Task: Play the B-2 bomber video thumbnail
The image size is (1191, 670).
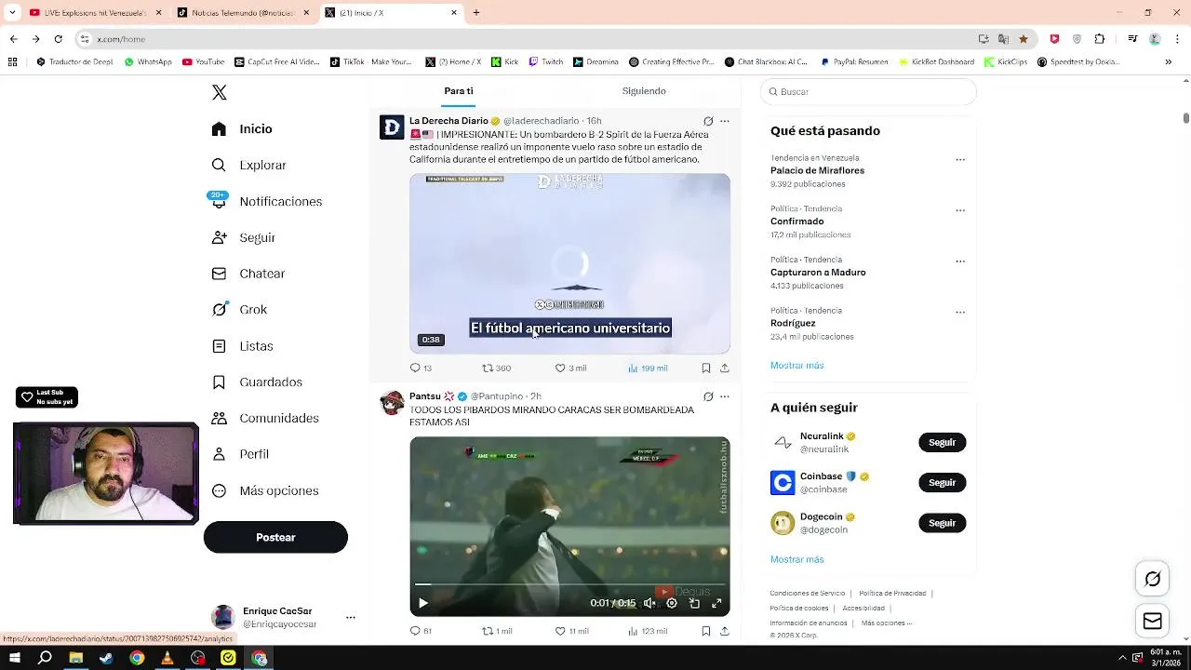Action: (569, 263)
